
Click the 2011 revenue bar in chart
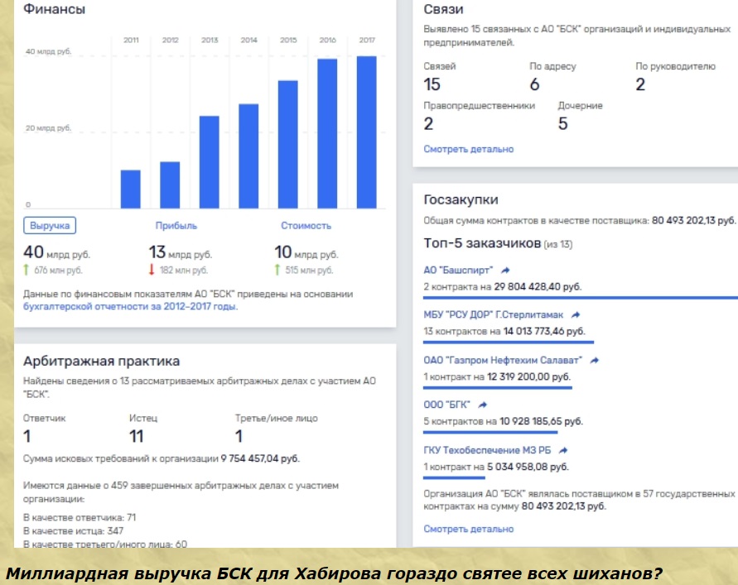pos(131,189)
